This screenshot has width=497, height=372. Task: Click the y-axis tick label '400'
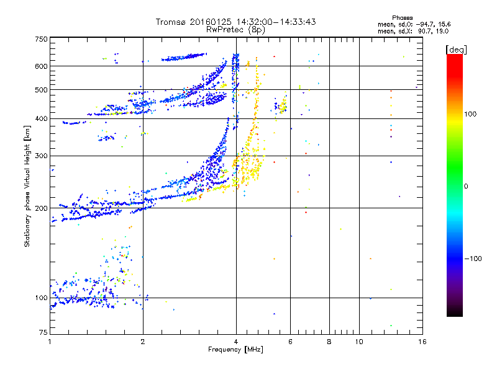point(41,119)
